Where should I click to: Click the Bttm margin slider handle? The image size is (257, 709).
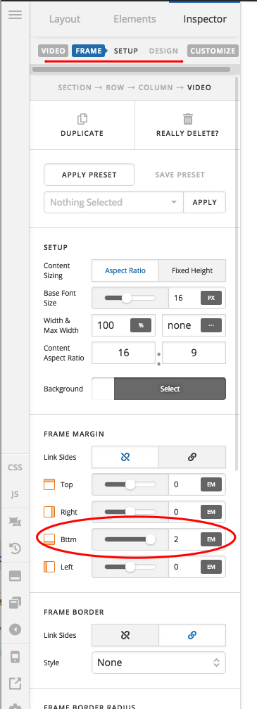(150, 539)
